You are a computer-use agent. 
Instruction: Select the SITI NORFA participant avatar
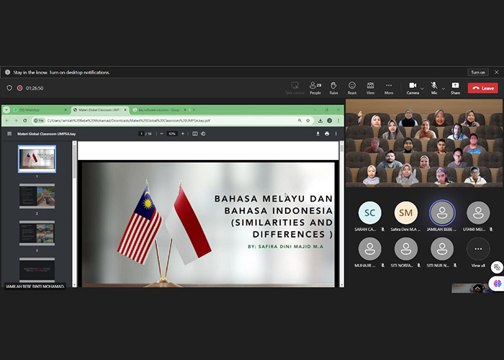(x=405, y=249)
